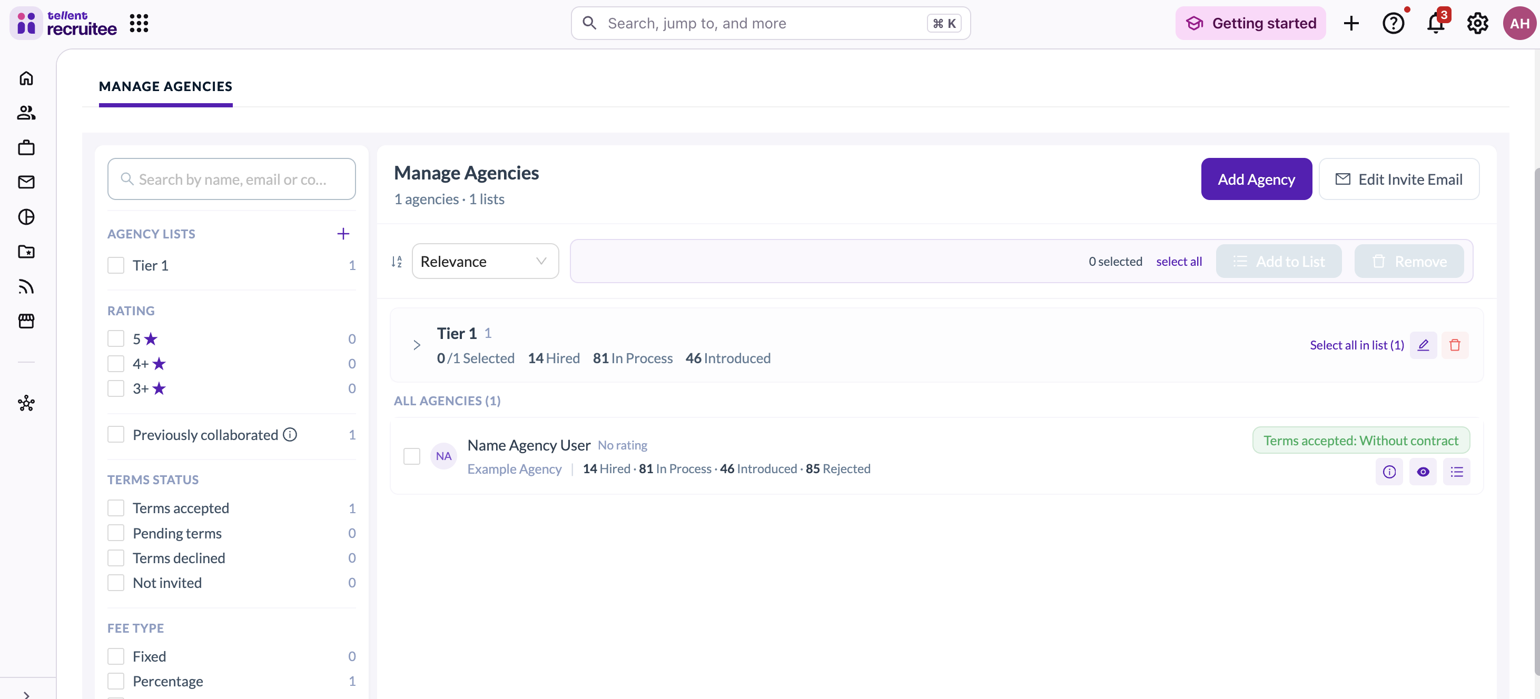The width and height of the screenshot is (1540, 699).
Task: Click the Add to List button
Action: point(1278,261)
